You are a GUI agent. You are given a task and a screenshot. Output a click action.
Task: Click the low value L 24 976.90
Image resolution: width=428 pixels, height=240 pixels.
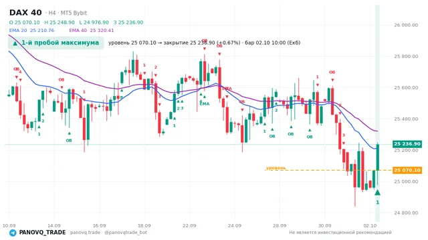pos(94,22)
